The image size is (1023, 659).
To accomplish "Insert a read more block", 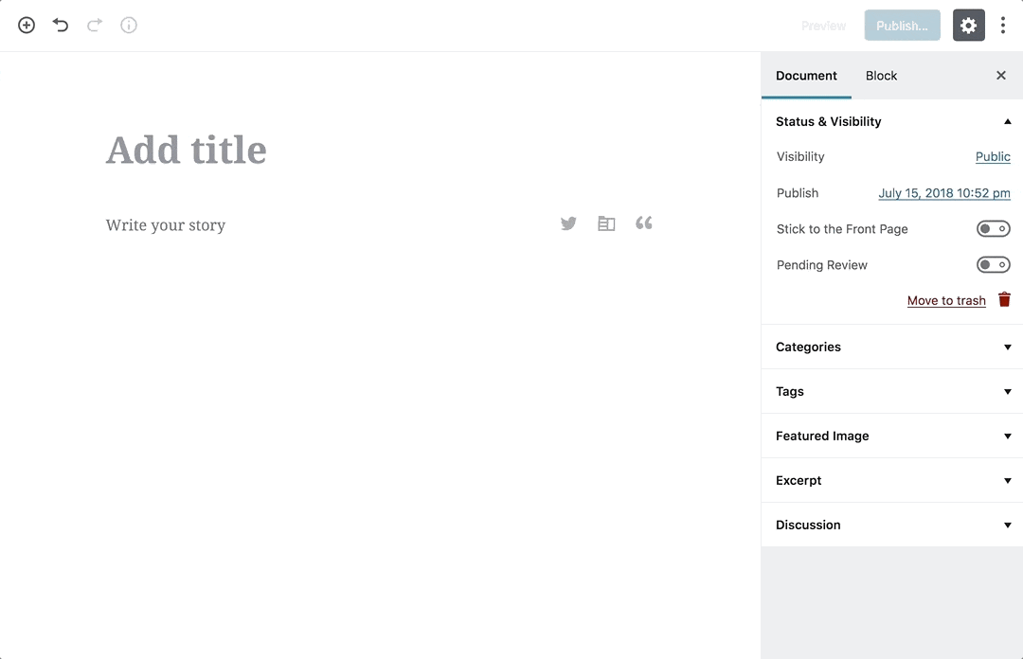I will click(x=606, y=223).
